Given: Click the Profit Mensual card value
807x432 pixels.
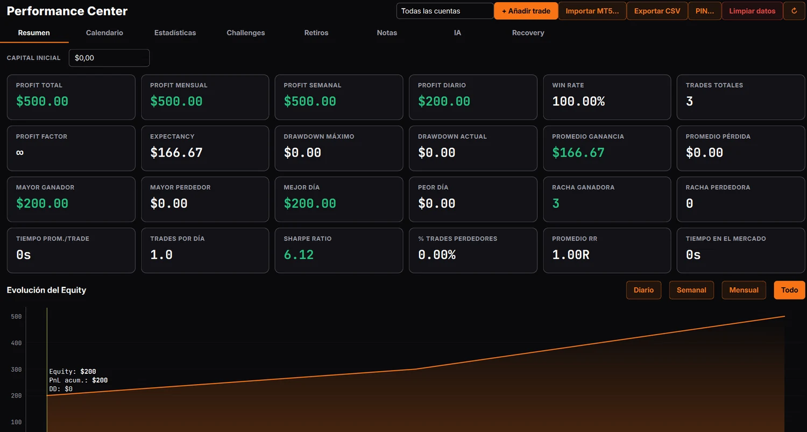Looking at the screenshot, I should point(176,101).
